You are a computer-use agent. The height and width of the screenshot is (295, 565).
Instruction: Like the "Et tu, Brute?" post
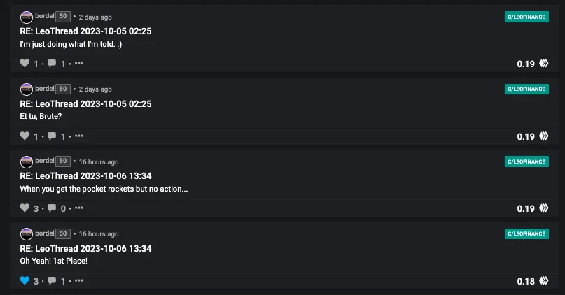[25, 136]
